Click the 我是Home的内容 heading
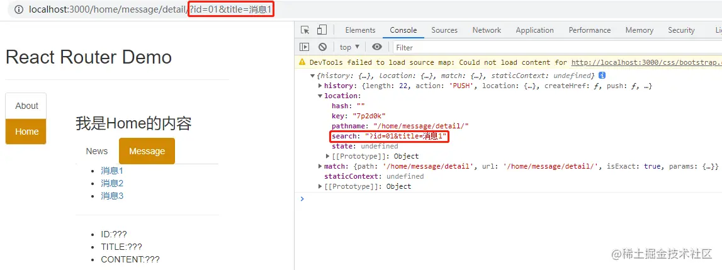Viewport: 722px width, 270px height. (x=133, y=123)
